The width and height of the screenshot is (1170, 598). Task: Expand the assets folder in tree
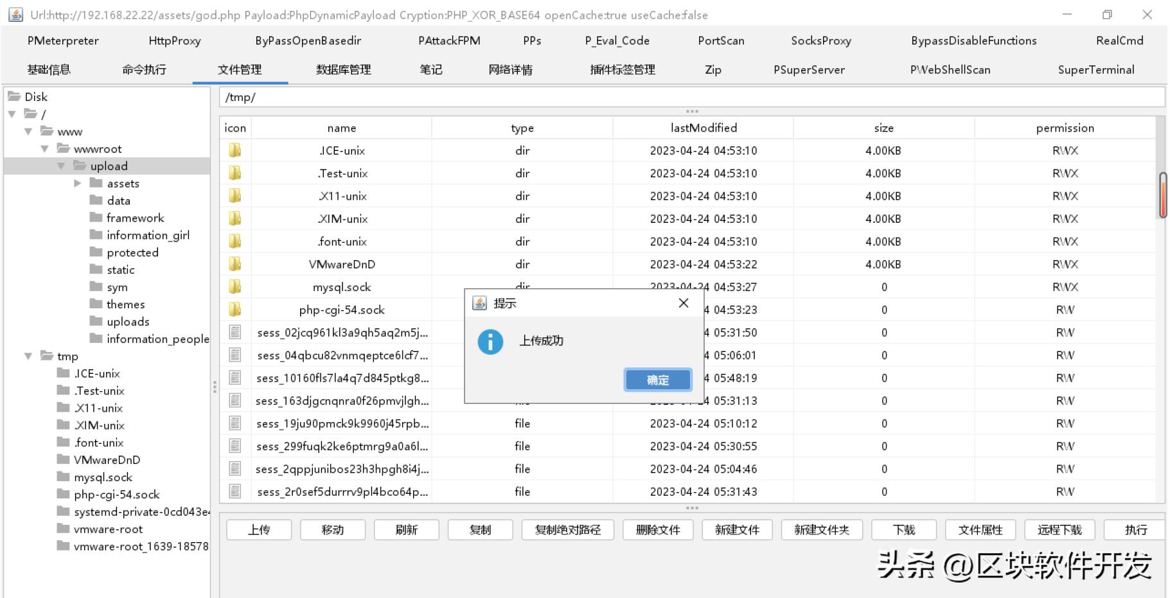coord(78,183)
